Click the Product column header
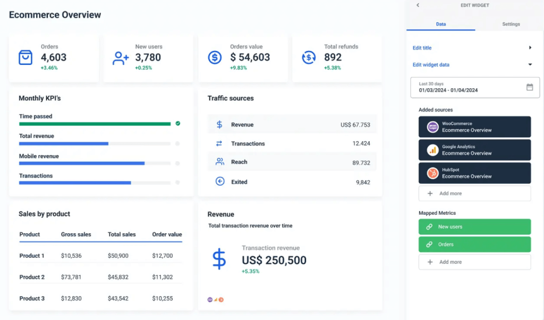544x320 pixels. (30, 234)
